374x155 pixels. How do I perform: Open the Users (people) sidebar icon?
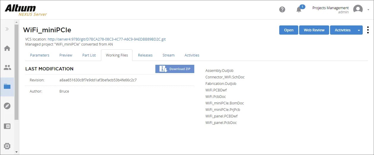[x=7, y=67]
